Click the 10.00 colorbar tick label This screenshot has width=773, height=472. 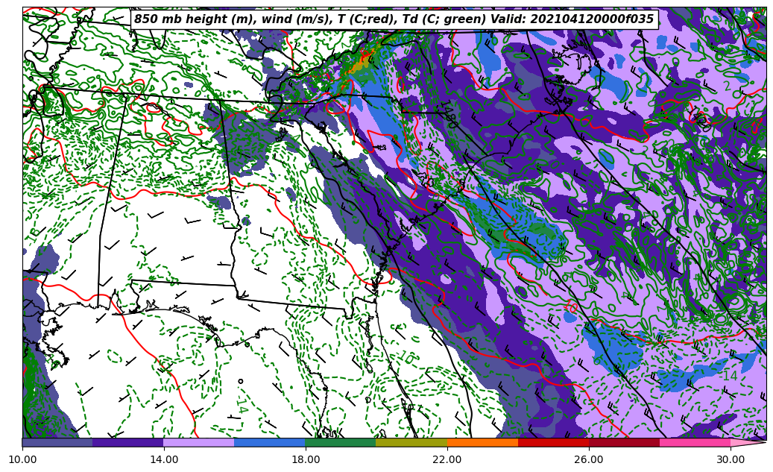(x=22, y=459)
